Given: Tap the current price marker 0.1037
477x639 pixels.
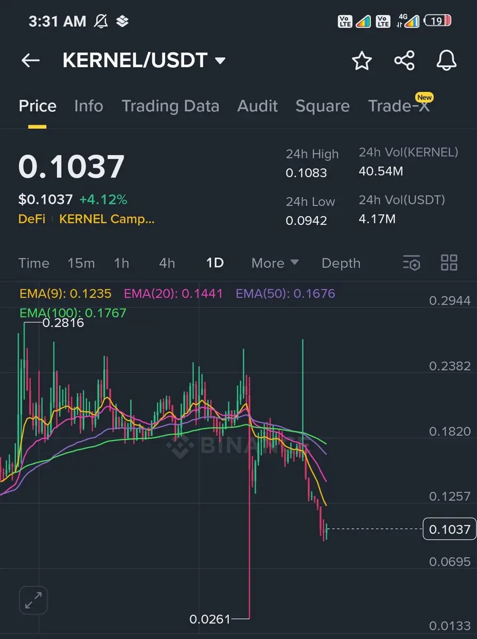Looking at the screenshot, I should click(449, 529).
